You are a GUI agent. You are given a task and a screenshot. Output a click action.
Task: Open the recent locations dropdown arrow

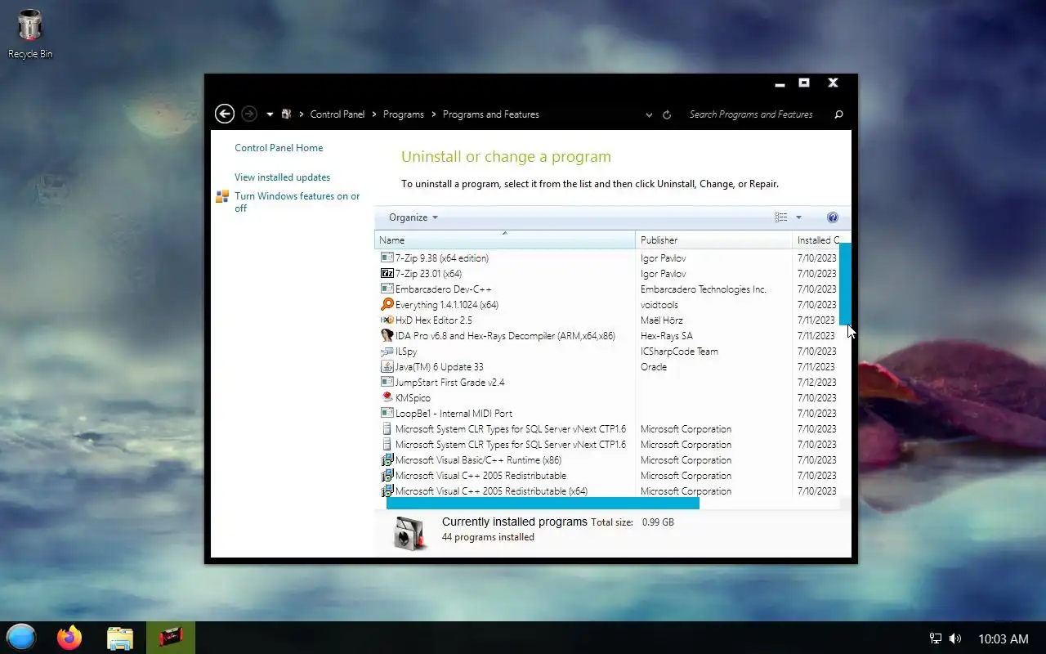coord(270,114)
